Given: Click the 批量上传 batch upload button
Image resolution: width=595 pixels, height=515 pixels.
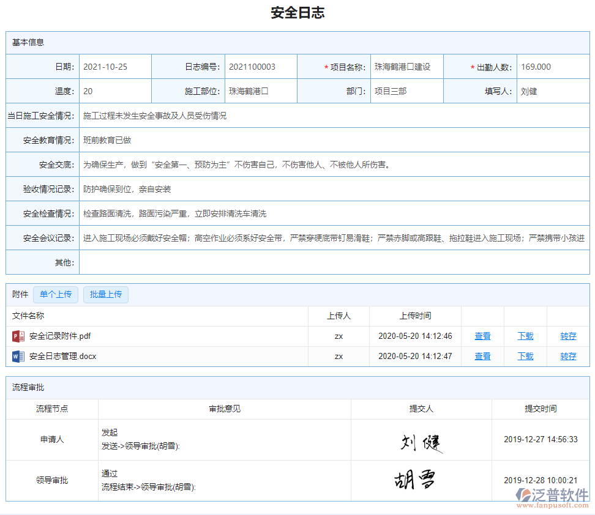Looking at the screenshot, I should coord(105,294).
